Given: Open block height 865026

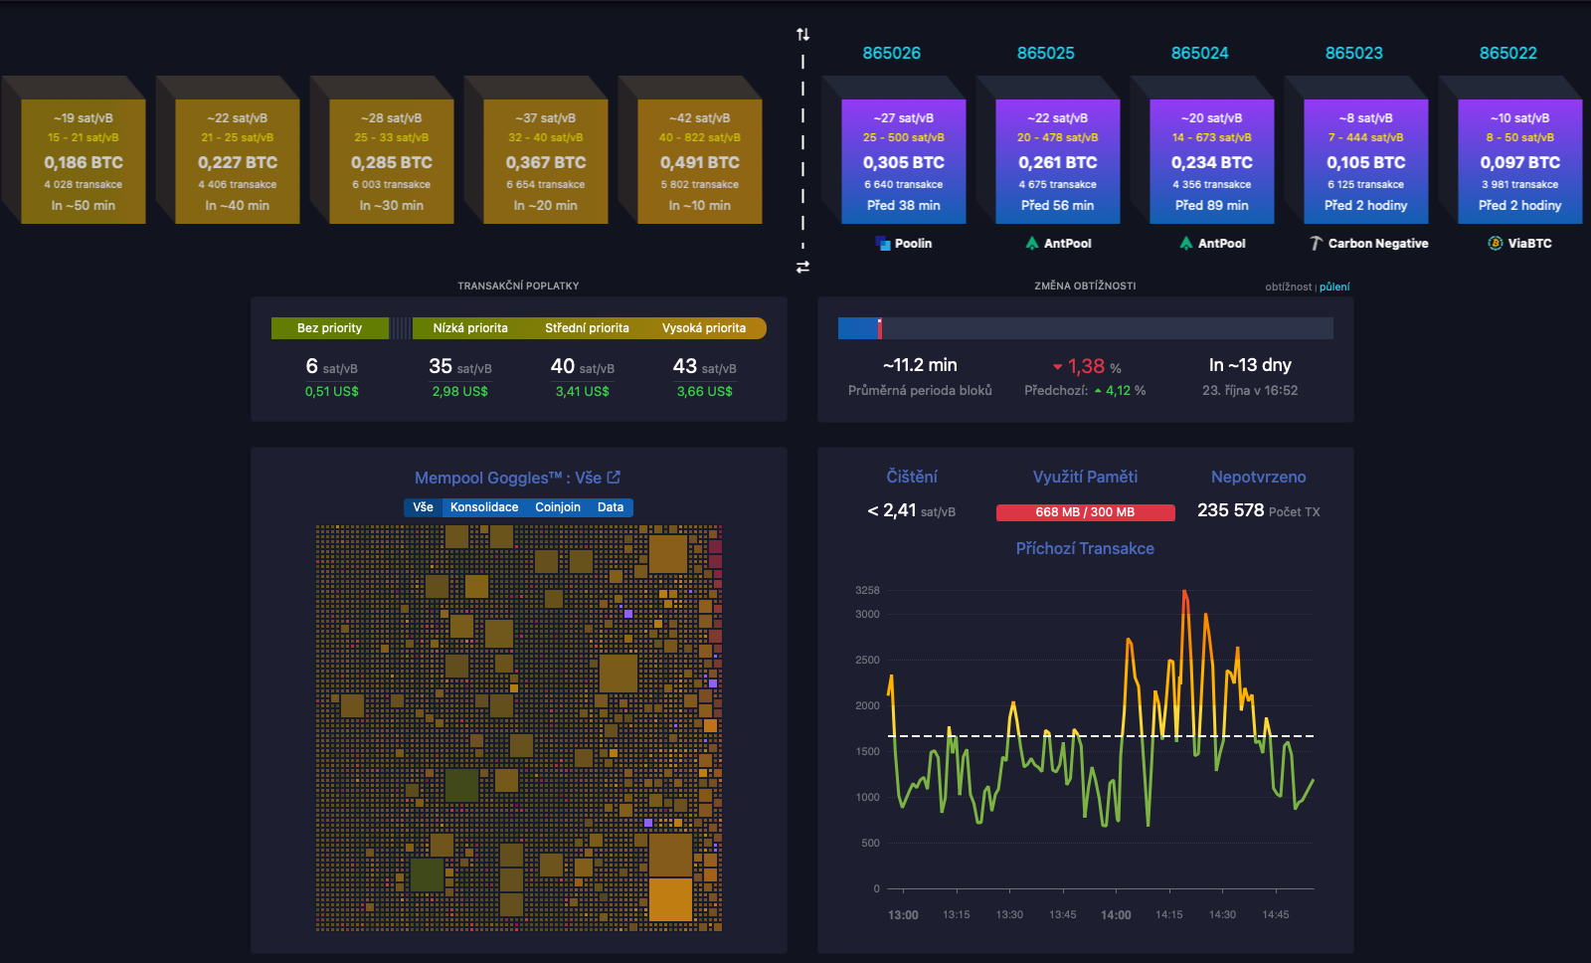Looking at the screenshot, I should click(892, 53).
